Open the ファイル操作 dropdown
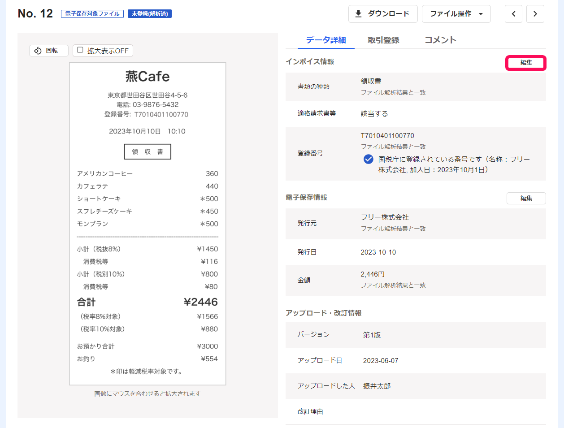 (x=456, y=14)
